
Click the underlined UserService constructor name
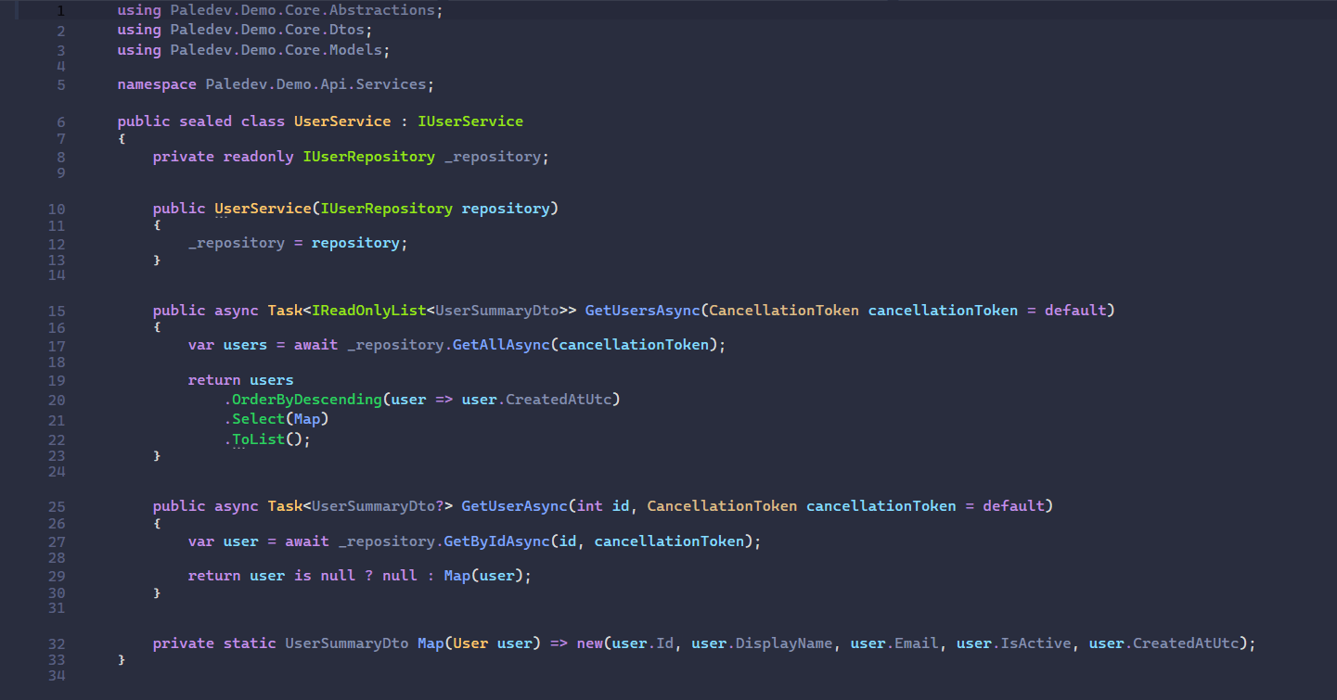[263, 208]
